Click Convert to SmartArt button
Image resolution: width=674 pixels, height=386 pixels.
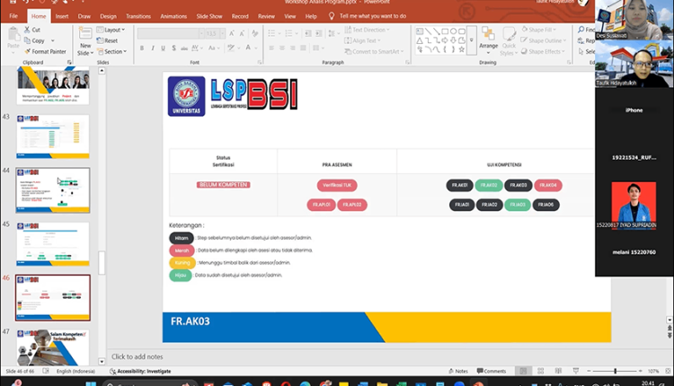375,51
